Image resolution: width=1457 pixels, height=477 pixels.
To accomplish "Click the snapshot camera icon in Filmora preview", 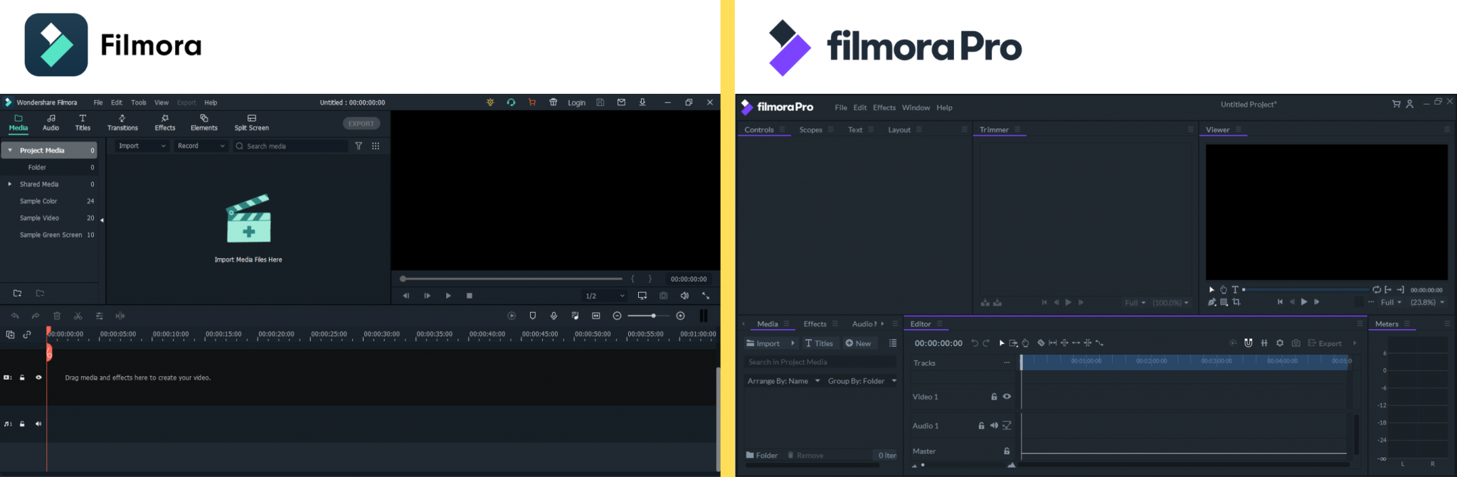I will click(x=663, y=296).
